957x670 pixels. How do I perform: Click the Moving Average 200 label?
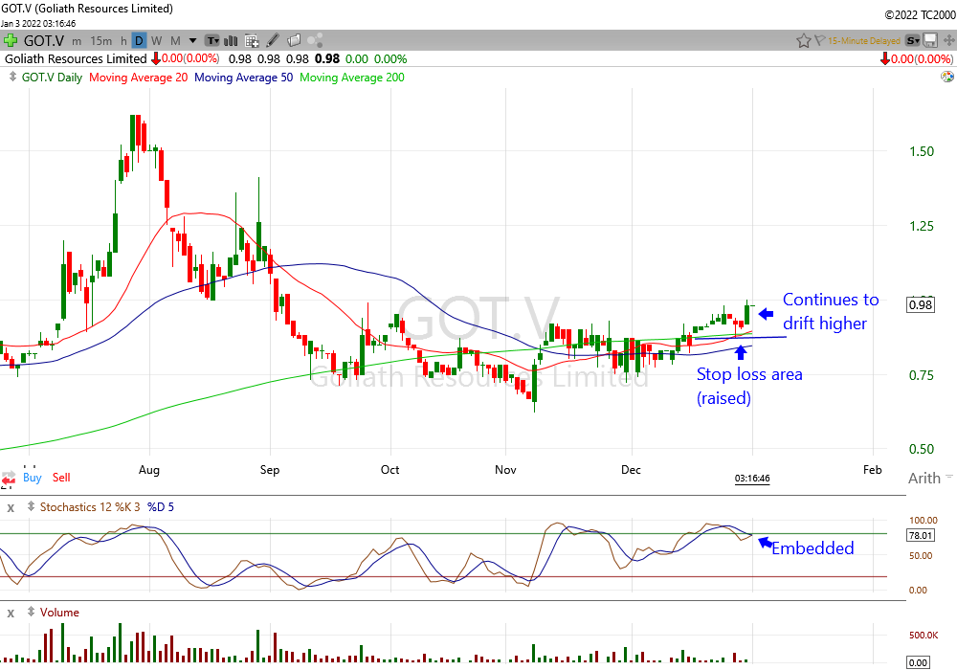coord(352,78)
